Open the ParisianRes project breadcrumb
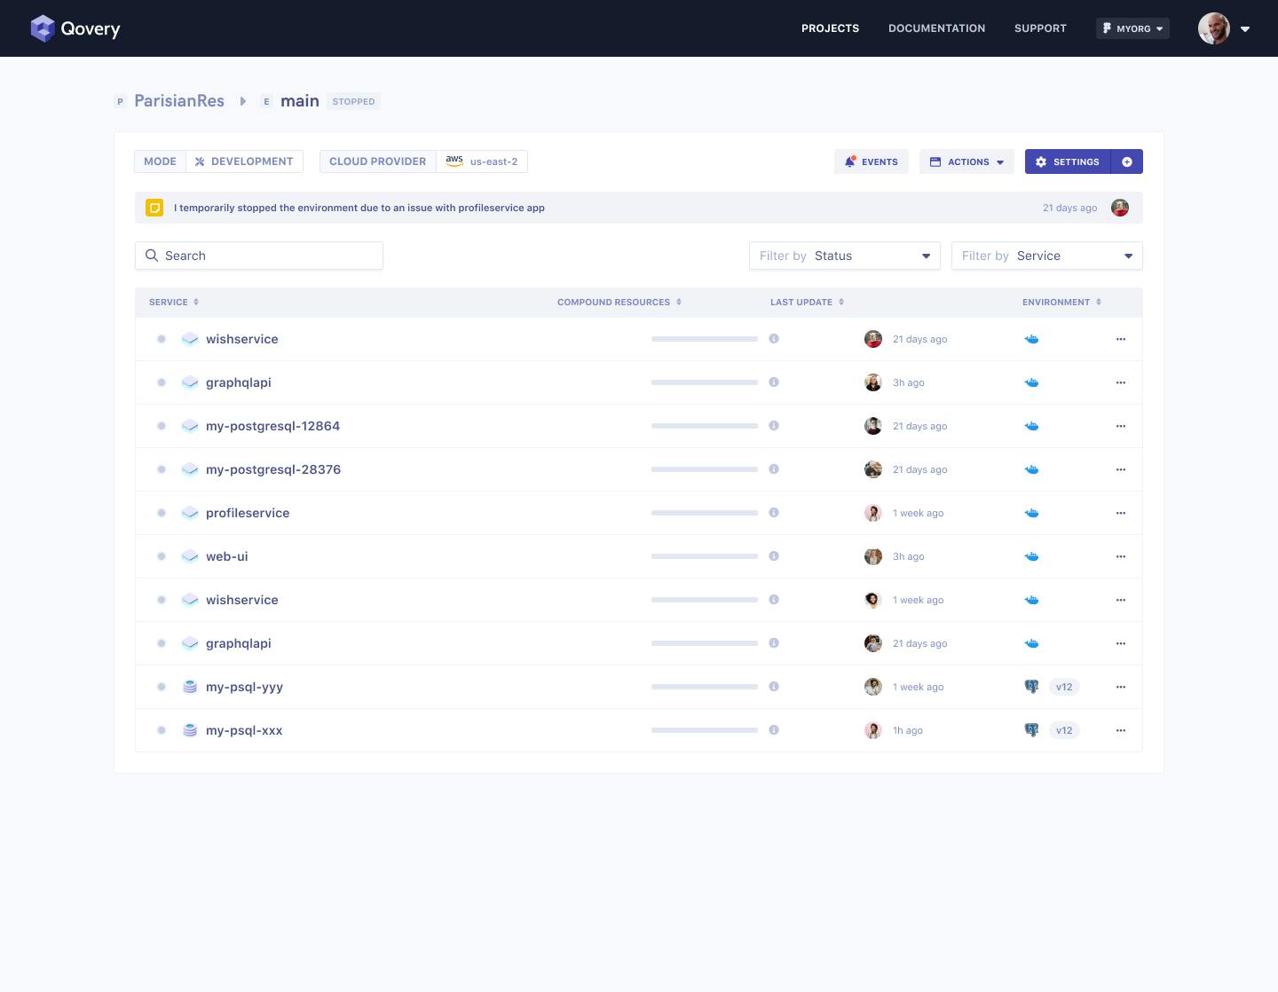Image resolution: width=1278 pixels, height=992 pixels. coord(179,101)
